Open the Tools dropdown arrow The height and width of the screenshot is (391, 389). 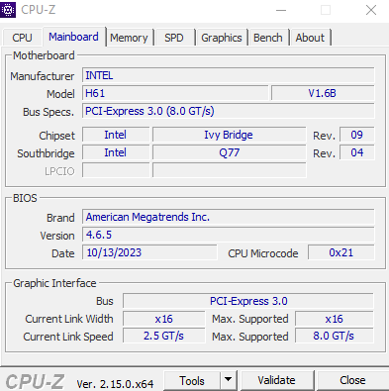tap(228, 380)
